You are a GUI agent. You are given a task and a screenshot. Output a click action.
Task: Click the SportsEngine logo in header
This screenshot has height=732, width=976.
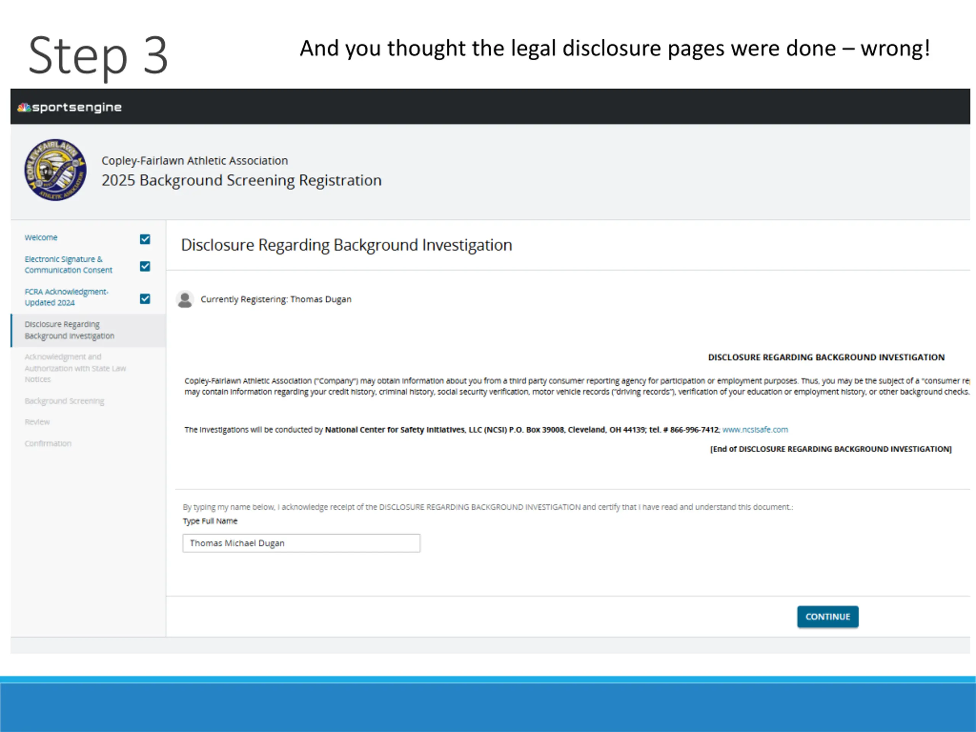tap(69, 107)
